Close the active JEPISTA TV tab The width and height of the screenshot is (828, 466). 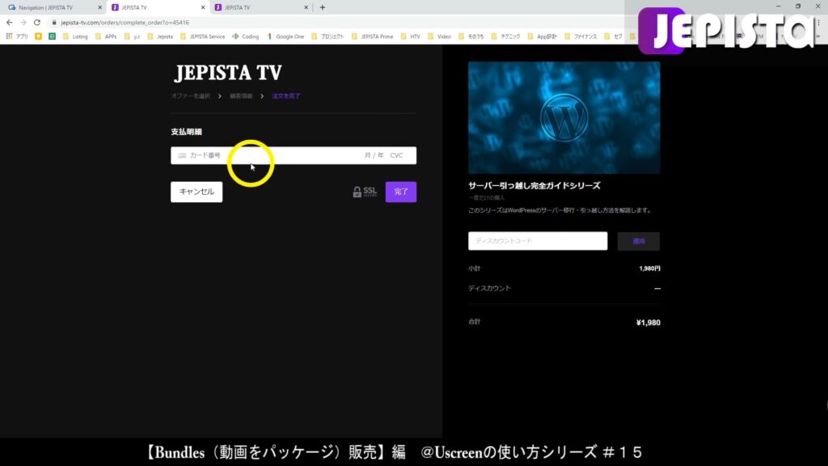[203, 7]
